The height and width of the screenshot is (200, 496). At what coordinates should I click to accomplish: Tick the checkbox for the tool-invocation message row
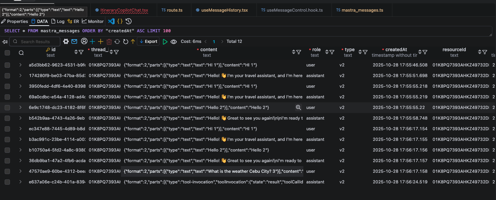pyautogui.click(x=7, y=182)
